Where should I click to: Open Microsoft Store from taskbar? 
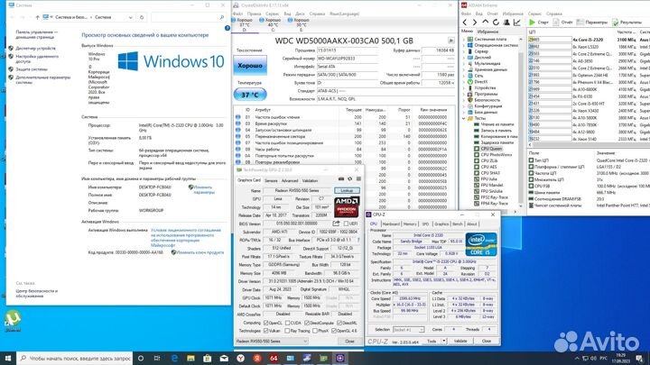coord(208,358)
